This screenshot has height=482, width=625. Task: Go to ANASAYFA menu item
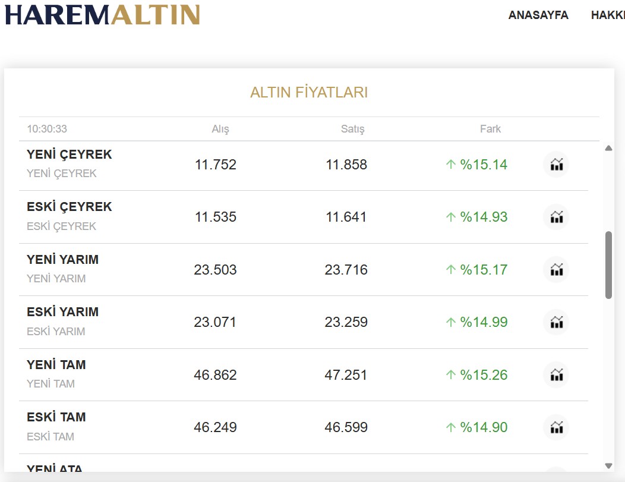538,15
